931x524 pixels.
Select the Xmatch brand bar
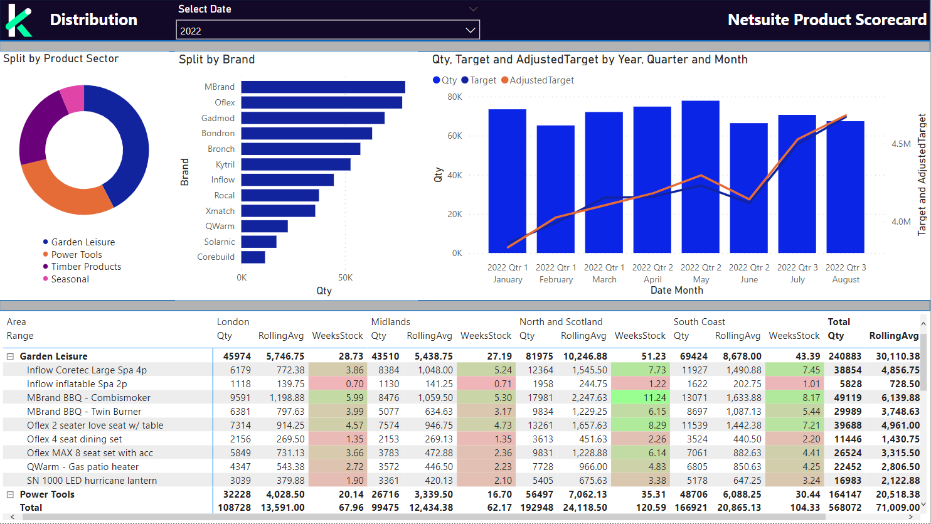(x=279, y=211)
